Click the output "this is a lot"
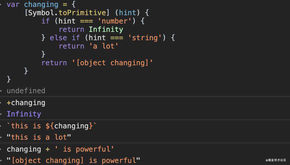The image size is (290, 165). [39, 137]
